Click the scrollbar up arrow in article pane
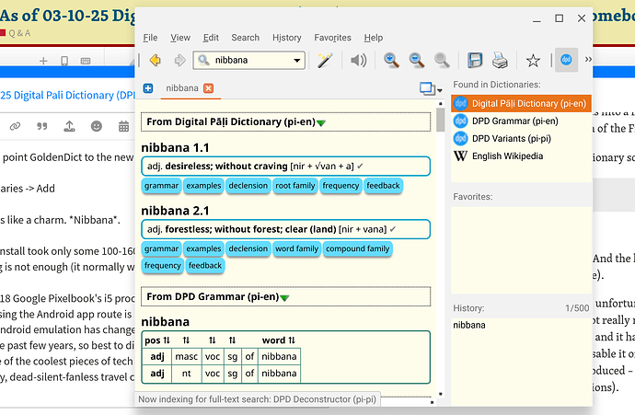Image resolution: width=635 pixels, height=415 pixels. click(x=441, y=104)
